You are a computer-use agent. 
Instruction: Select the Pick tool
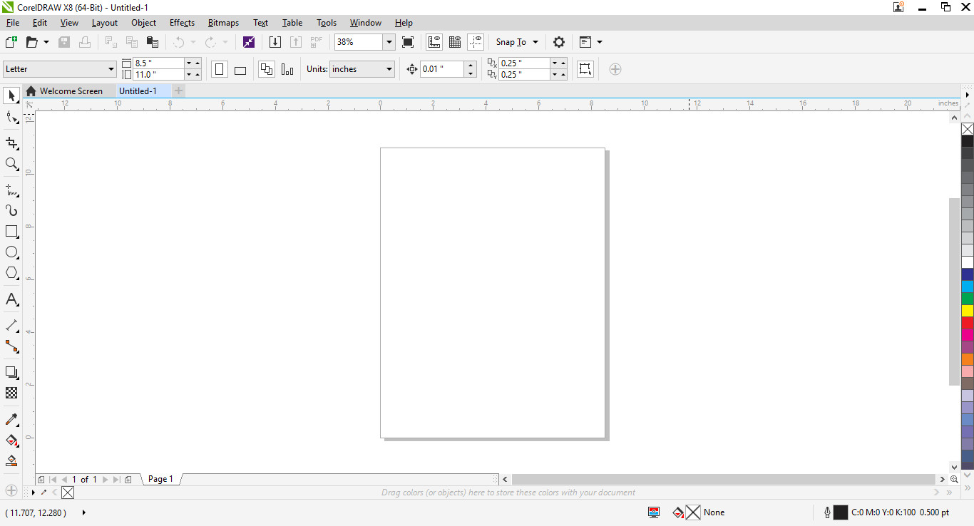point(12,96)
